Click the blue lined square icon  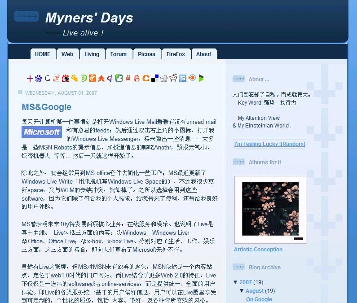point(183,78)
